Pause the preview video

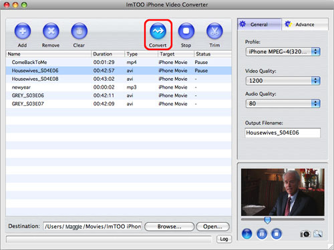tap(262, 234)
